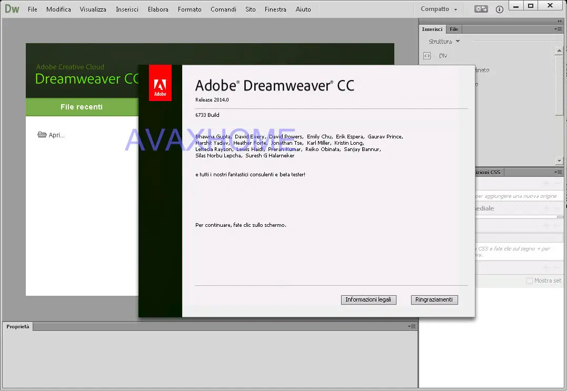Open the Sito menu
This screenshot has height=391, width=567.
(250, 9)
